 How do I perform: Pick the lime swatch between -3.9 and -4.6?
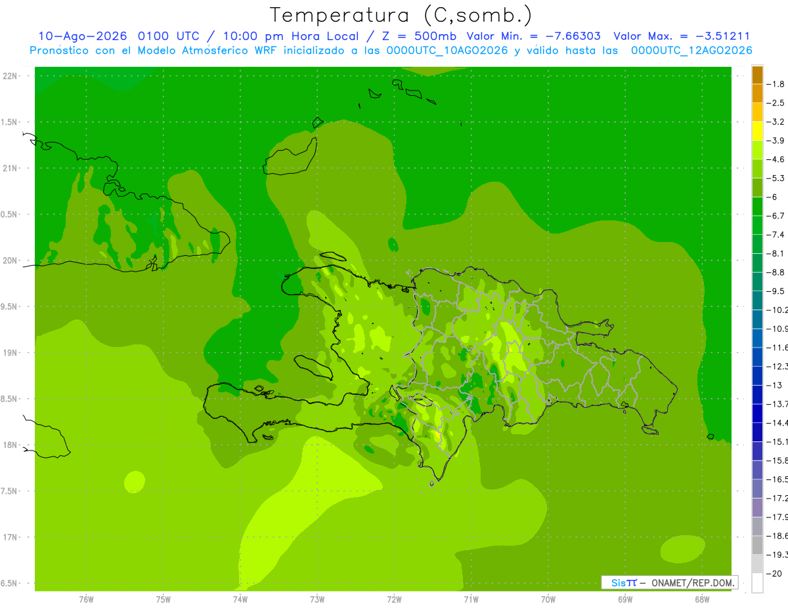coord(757,150)
